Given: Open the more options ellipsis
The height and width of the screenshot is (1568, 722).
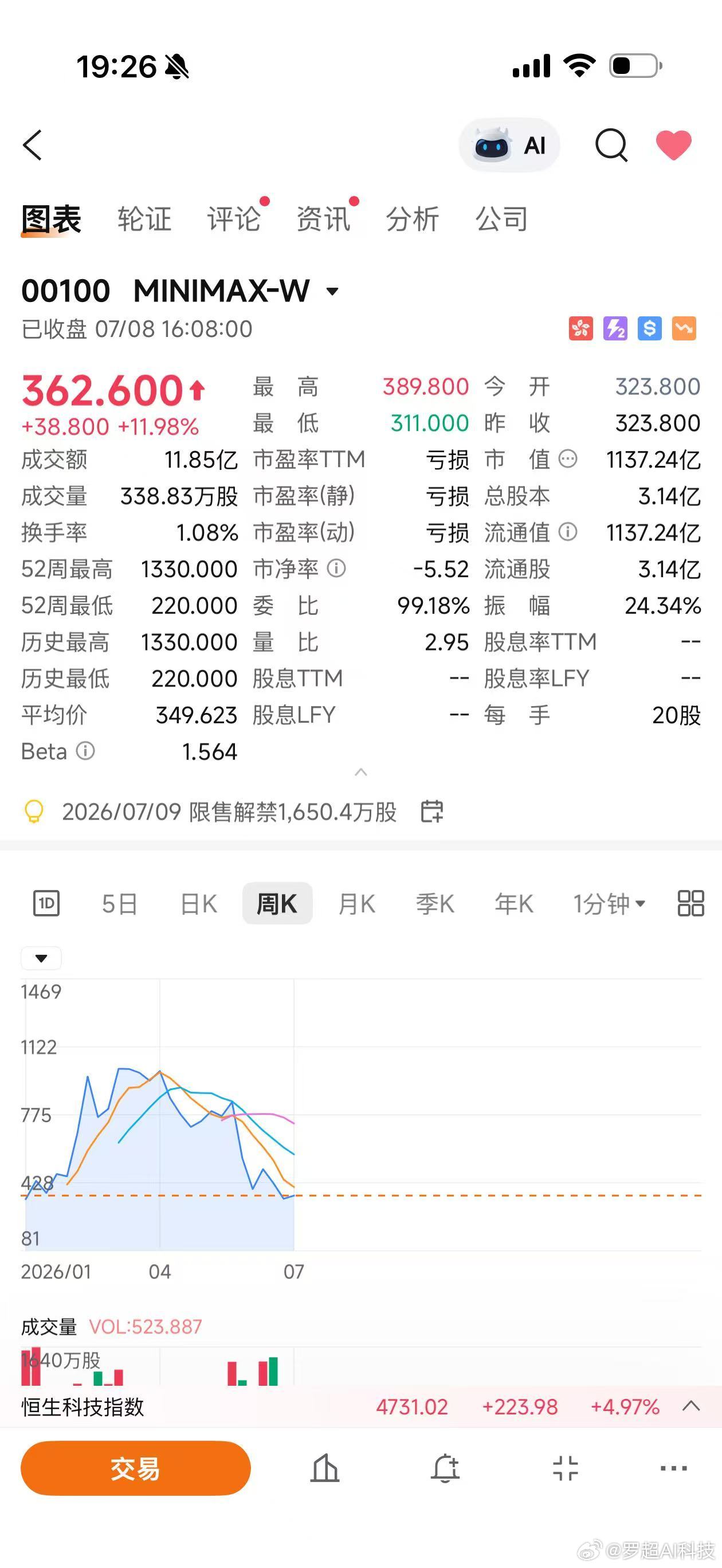Looking at the screenshot, I should coord(674,1468).
